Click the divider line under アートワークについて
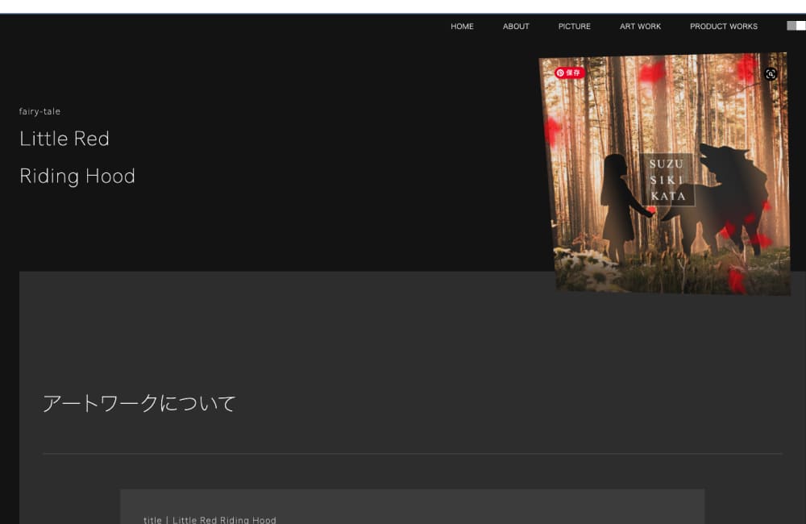This screenshot has height=524, width=806. 412,454
